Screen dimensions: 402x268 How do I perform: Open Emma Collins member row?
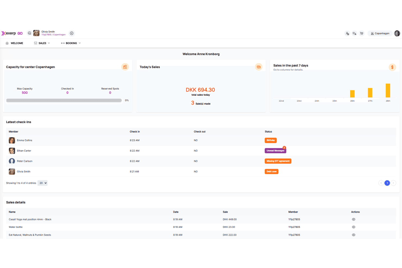click(201, 140)
